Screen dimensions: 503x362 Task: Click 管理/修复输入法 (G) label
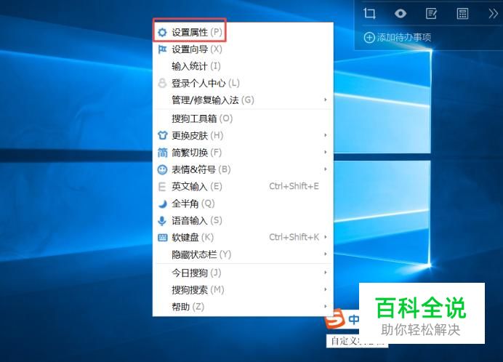tap(213, 100)
